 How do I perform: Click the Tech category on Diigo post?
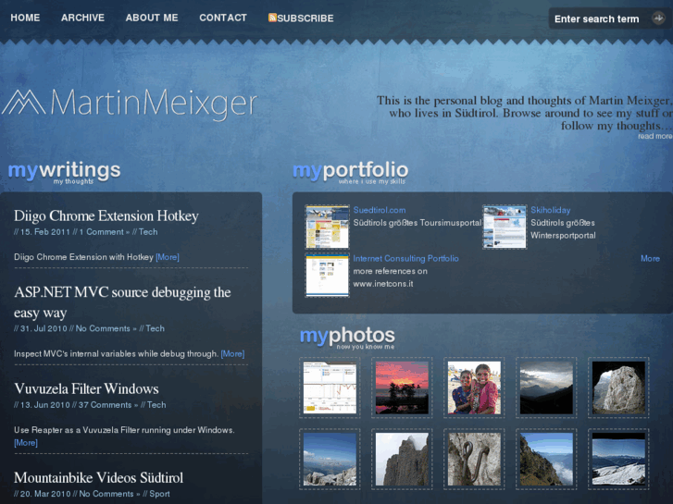click(148, 232)
